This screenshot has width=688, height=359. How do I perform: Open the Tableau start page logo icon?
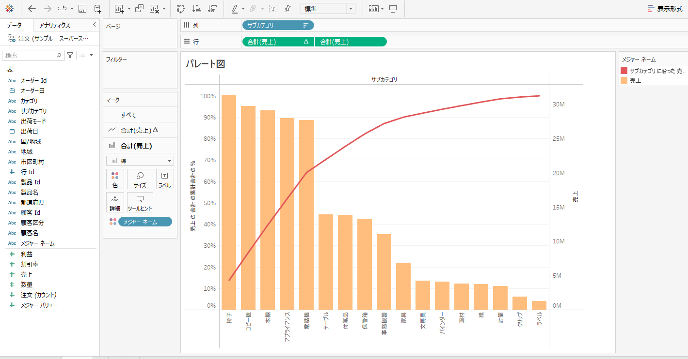pos(9,9)
